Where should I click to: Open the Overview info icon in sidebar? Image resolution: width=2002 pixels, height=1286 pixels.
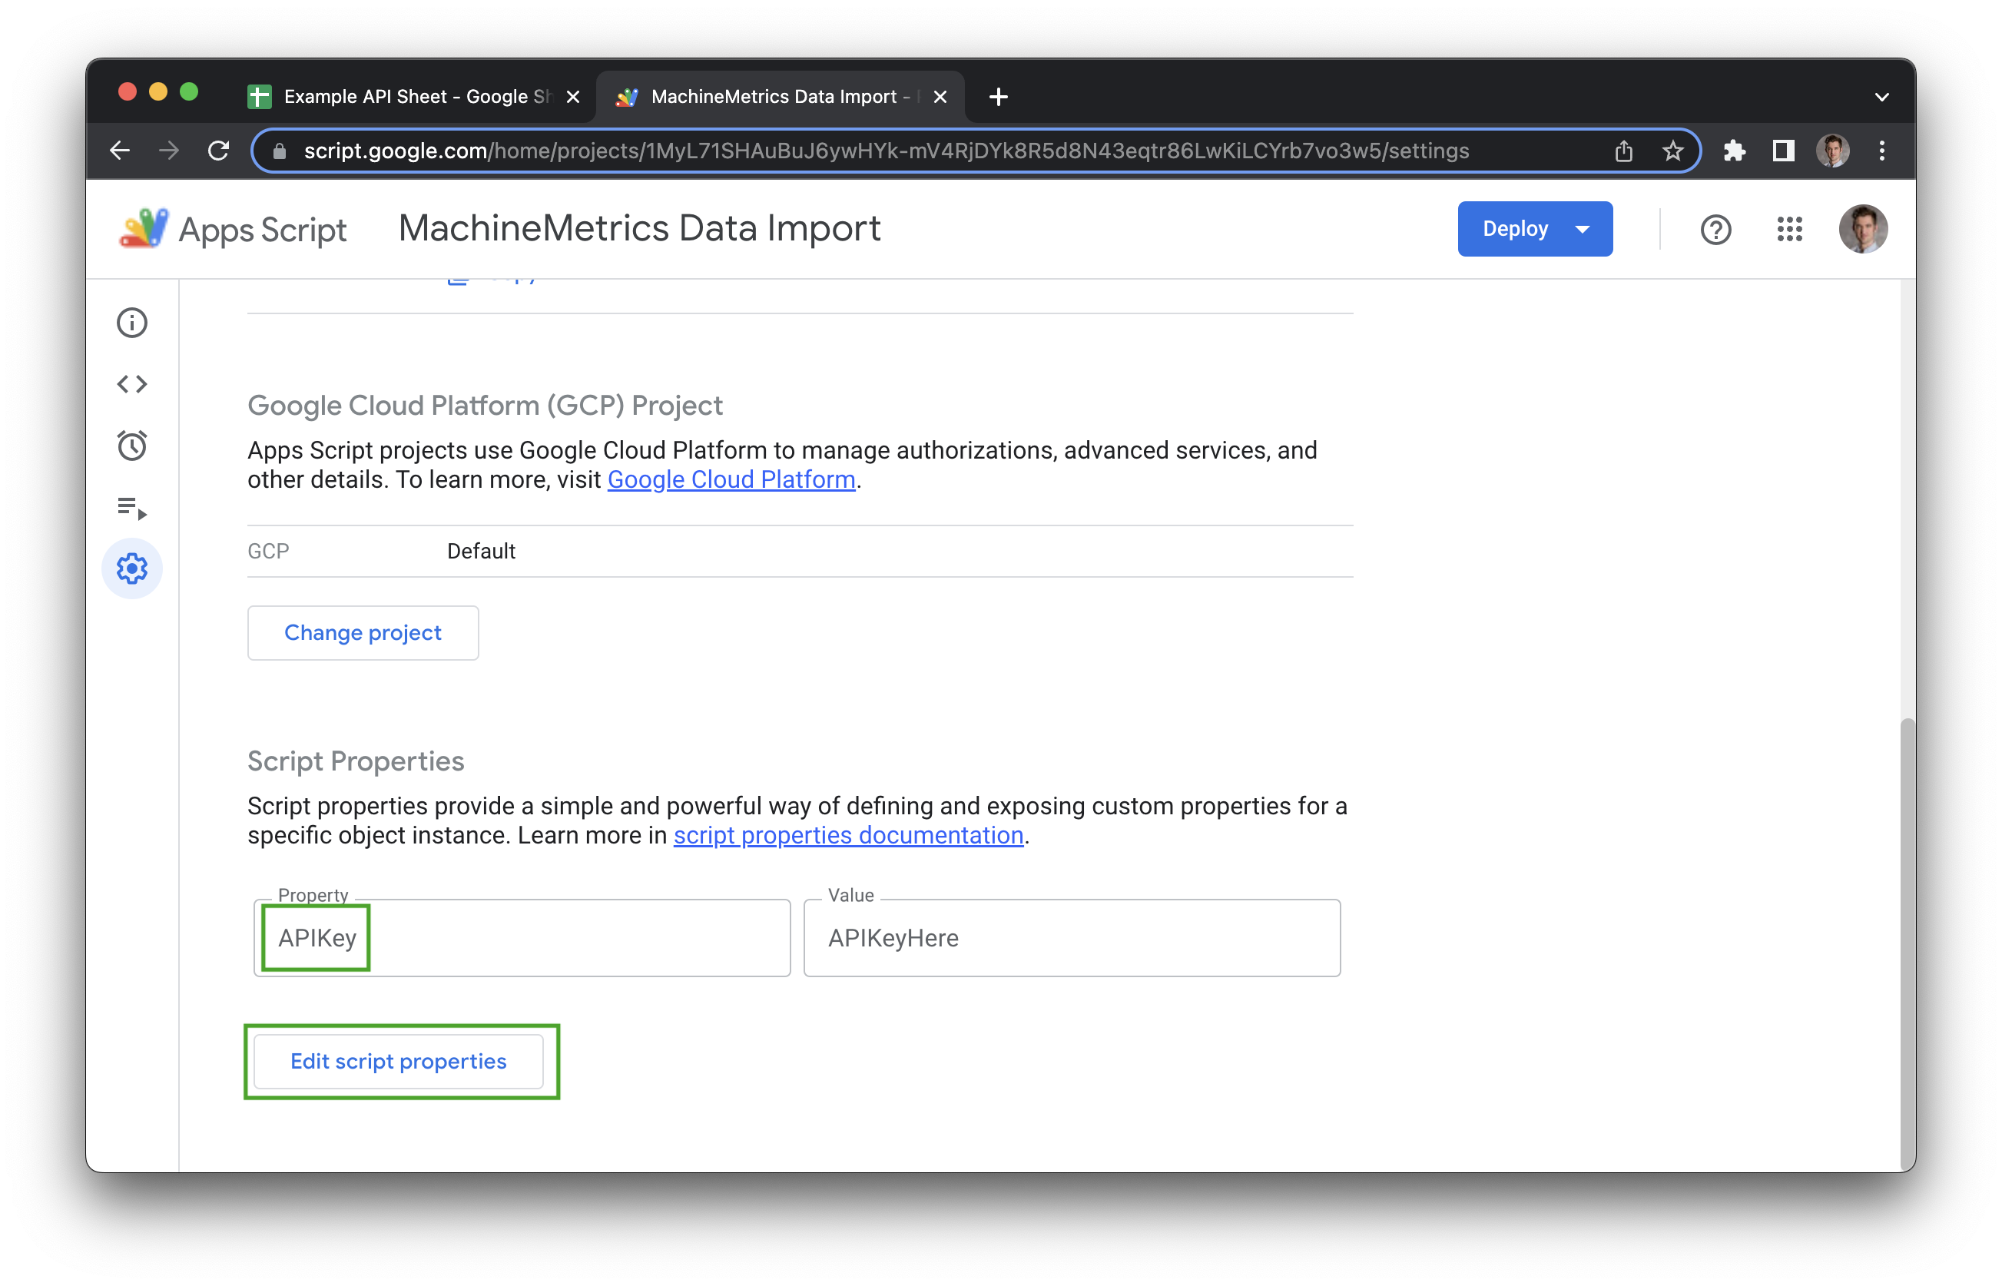(132, 323)
